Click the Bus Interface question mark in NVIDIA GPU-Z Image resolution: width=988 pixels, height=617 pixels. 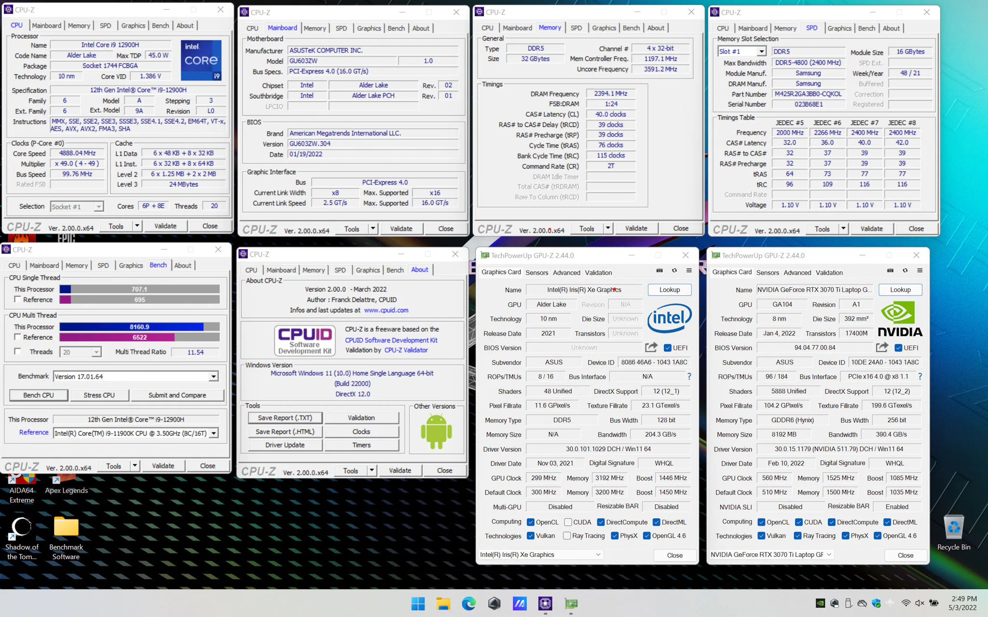point(920,376)
